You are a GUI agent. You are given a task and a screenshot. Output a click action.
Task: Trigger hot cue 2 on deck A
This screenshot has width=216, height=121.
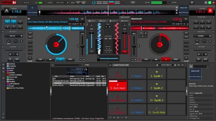coord(14,22)
